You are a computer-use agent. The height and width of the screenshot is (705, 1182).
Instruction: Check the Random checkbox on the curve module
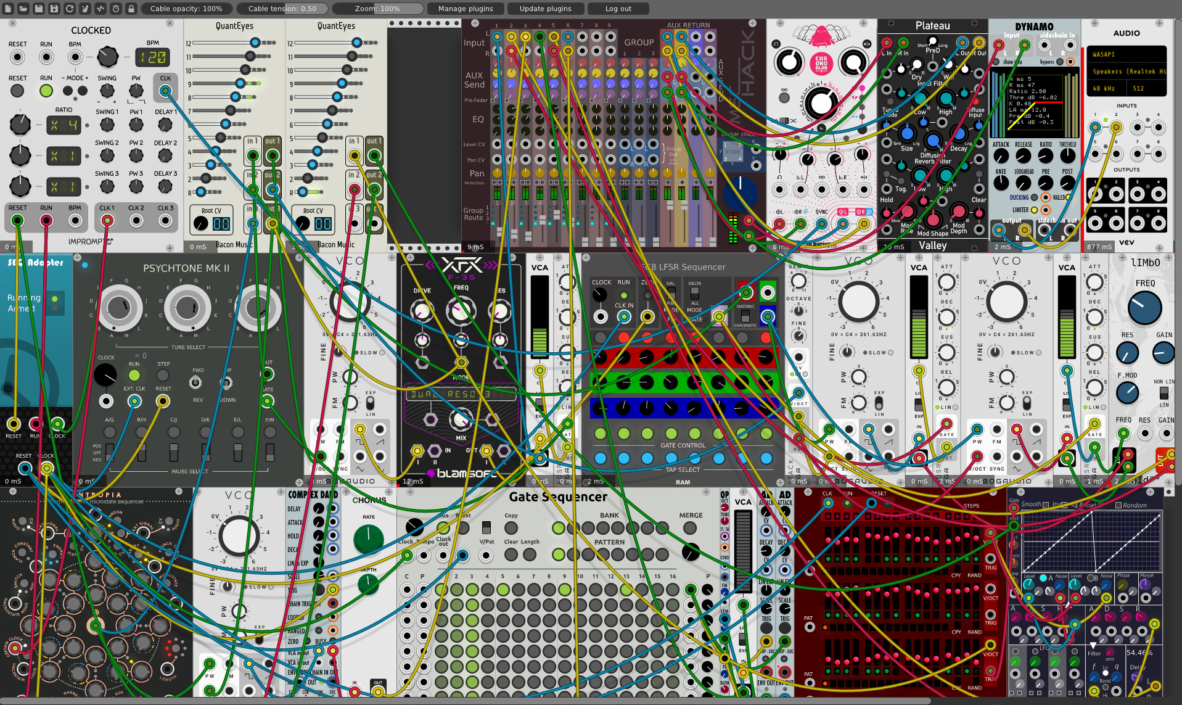click(1118, 505)
